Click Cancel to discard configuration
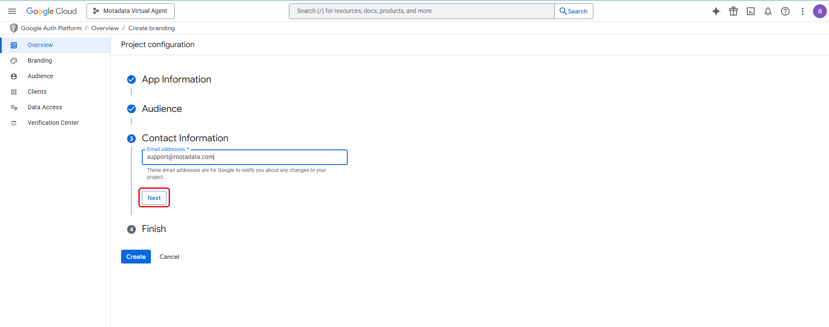The image size is (829, 327). (170, 257)
